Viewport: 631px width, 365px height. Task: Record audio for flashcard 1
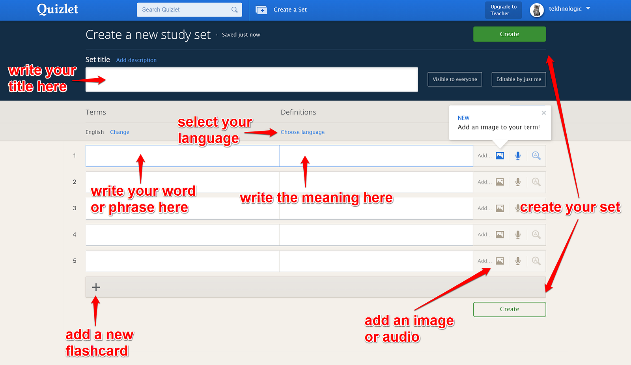tap(518, 156)
